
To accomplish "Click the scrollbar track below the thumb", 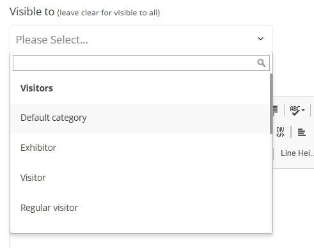I will [271, 183].
